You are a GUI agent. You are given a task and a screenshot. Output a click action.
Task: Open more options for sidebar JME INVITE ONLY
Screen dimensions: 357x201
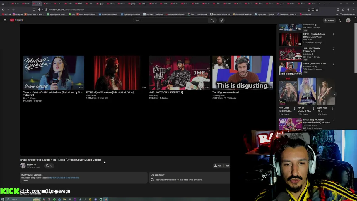[334, 49]
